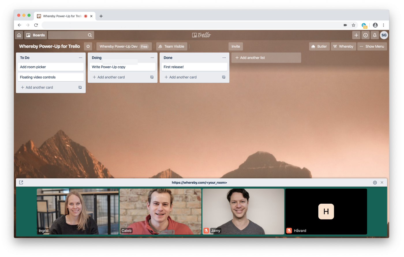This screenshot has height=257, width=404.
Task: Open the browser extension icon with badge
Action: pyautogui.click(x=364, y=25)
